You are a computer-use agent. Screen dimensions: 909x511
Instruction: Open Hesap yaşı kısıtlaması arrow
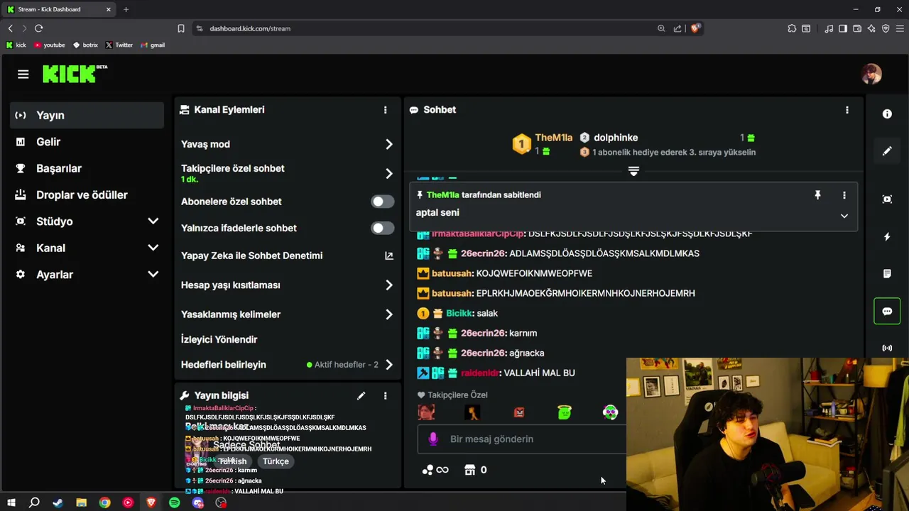[388, 285]
